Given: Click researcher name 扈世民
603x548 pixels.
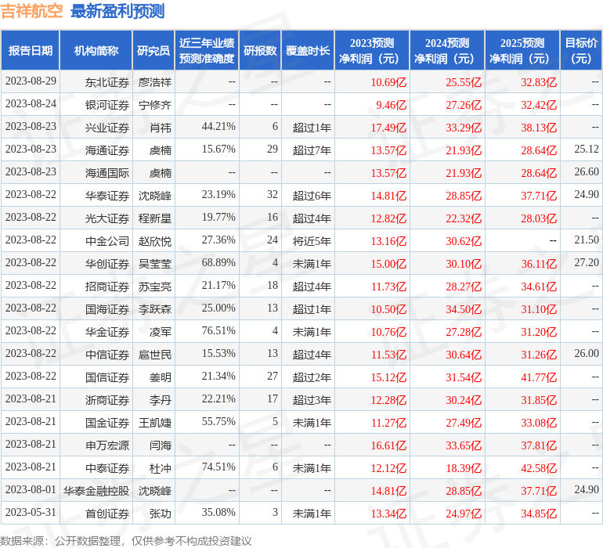Looking at the screenshot, I should (154, 355).
